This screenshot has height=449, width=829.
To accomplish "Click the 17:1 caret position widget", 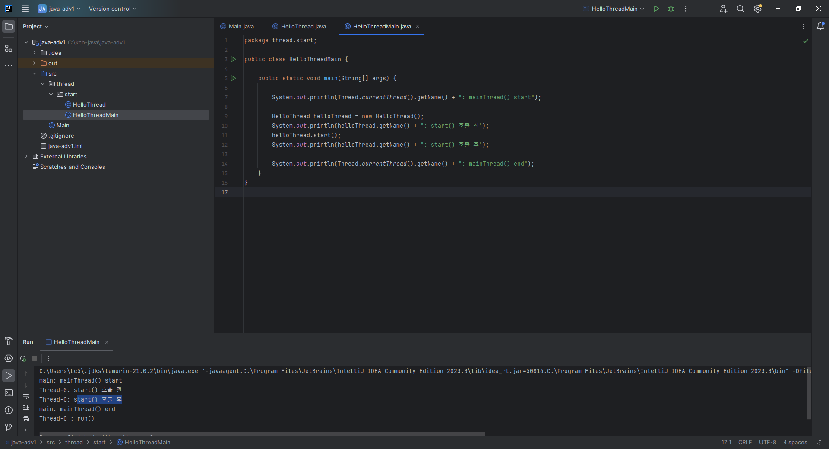I will (726, 443).
